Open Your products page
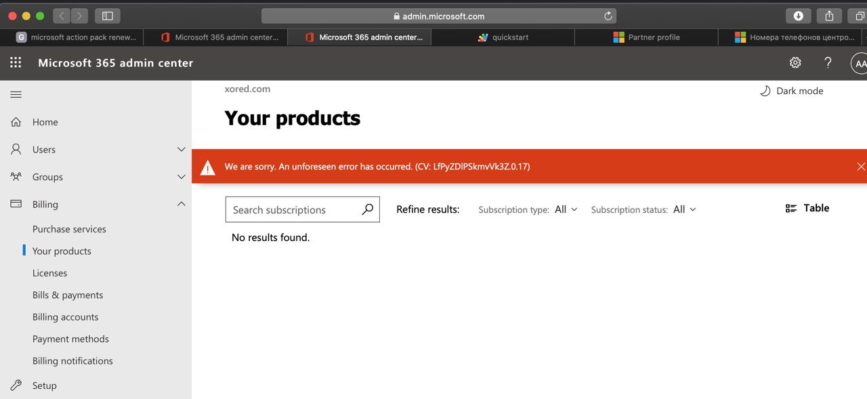 (62, 251)
